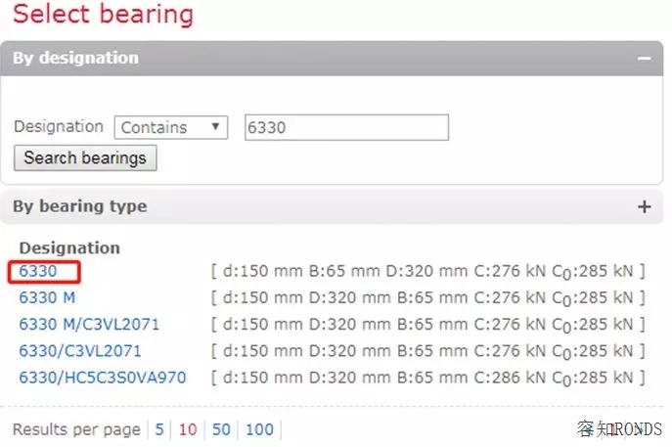Viewport: 672px width, 447px height.
Task: Collapse the By designation panel minus icon
Action: [x=644, y=58]
